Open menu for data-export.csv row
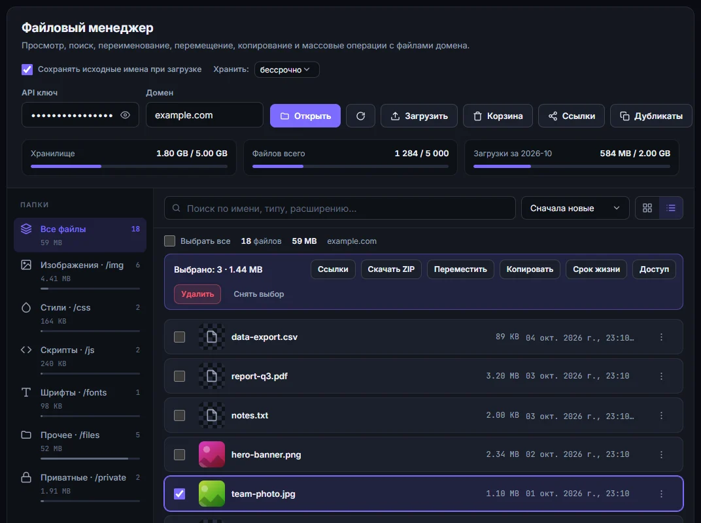This screenshot has width=701, height=523. pos(661,337)
